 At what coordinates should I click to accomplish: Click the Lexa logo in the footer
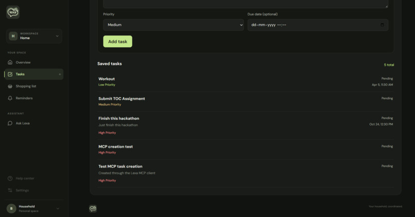(x=93, y=209)
